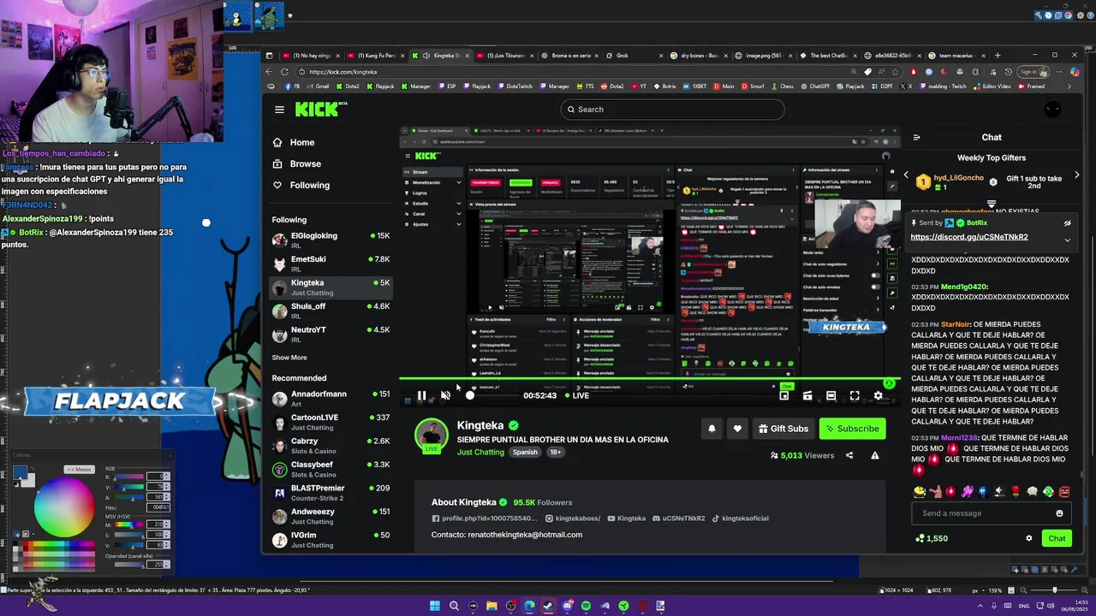This screenshot has width=1096, height=616.
Task: Open BLASTPremier recommended channel
Action: point(331,492)
